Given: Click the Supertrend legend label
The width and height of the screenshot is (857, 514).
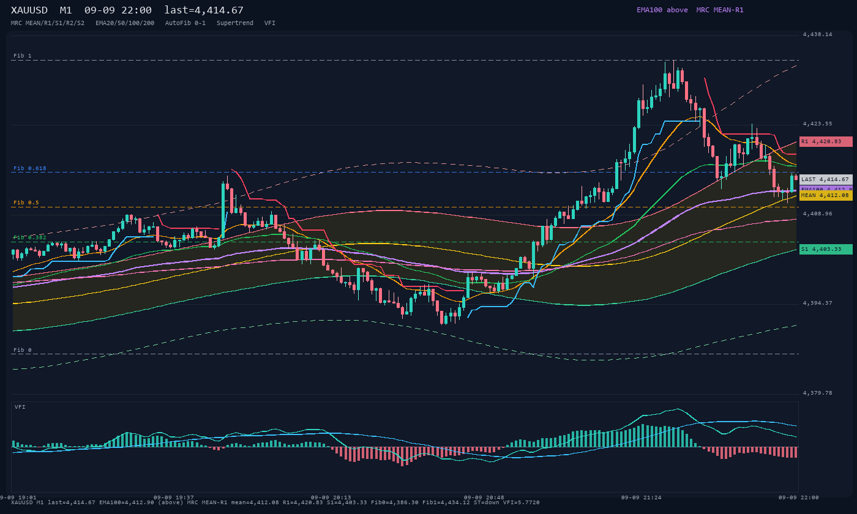Looking at the screenshot, I should click(235, 23).
